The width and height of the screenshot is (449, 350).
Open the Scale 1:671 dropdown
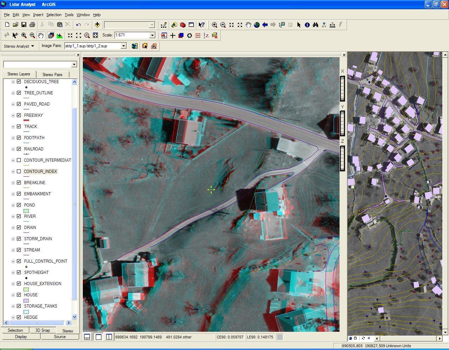[152, 35]
